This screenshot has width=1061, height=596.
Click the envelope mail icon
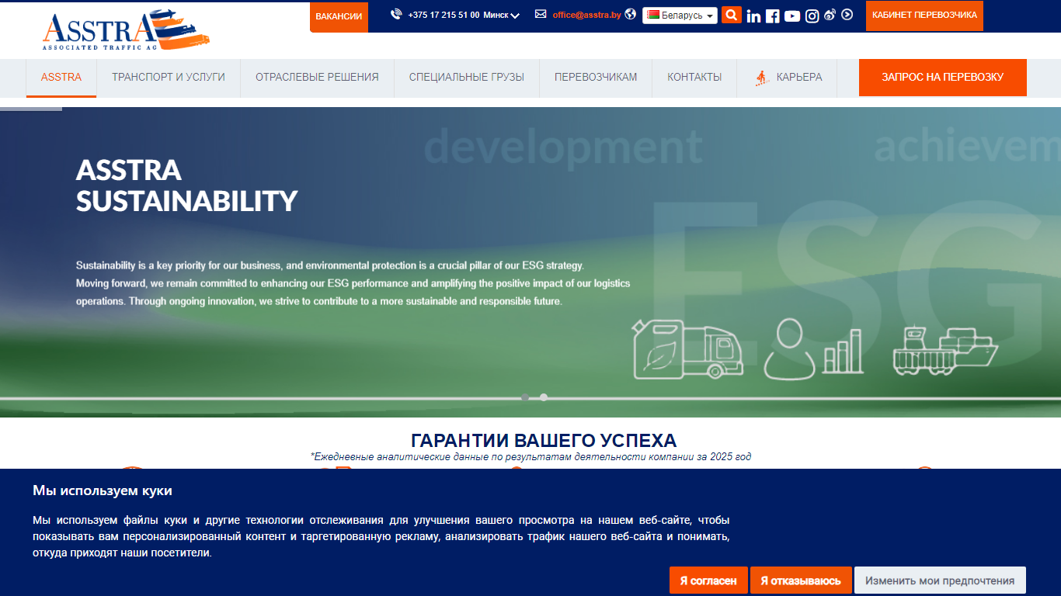pyautogui.click(x=541, y=14)
